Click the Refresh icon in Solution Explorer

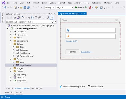[x=32, y=18]
